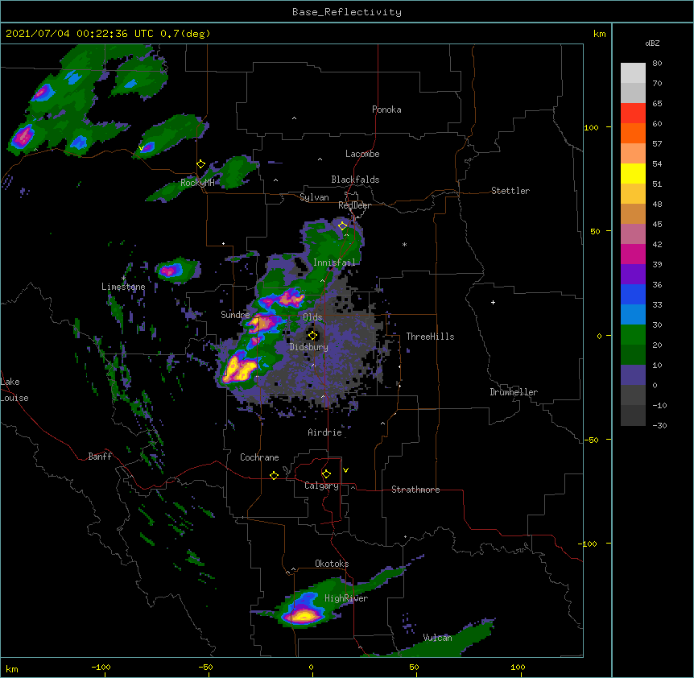
Task: Click the Drumheller town label
Action: click(x=514, y=392)
